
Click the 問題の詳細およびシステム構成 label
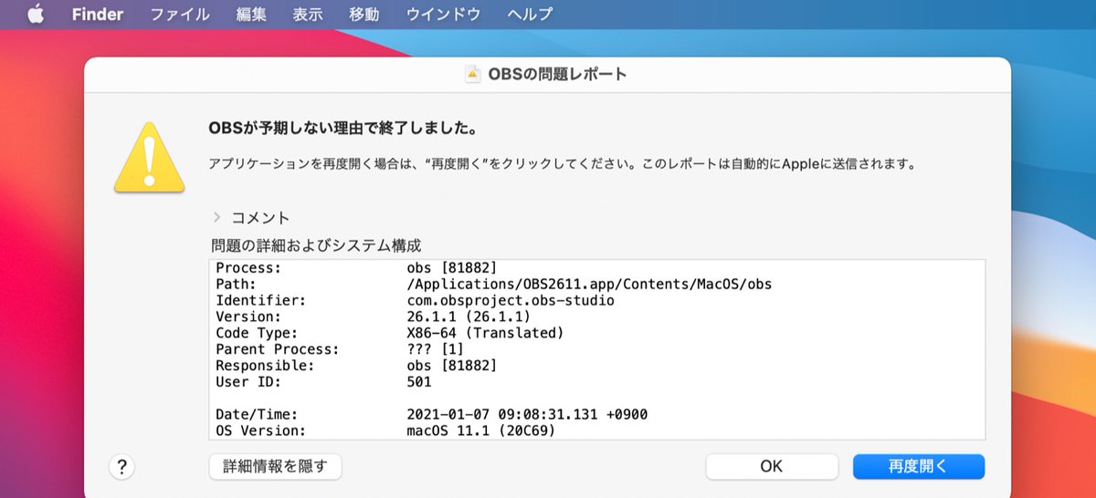coord(315,245)
